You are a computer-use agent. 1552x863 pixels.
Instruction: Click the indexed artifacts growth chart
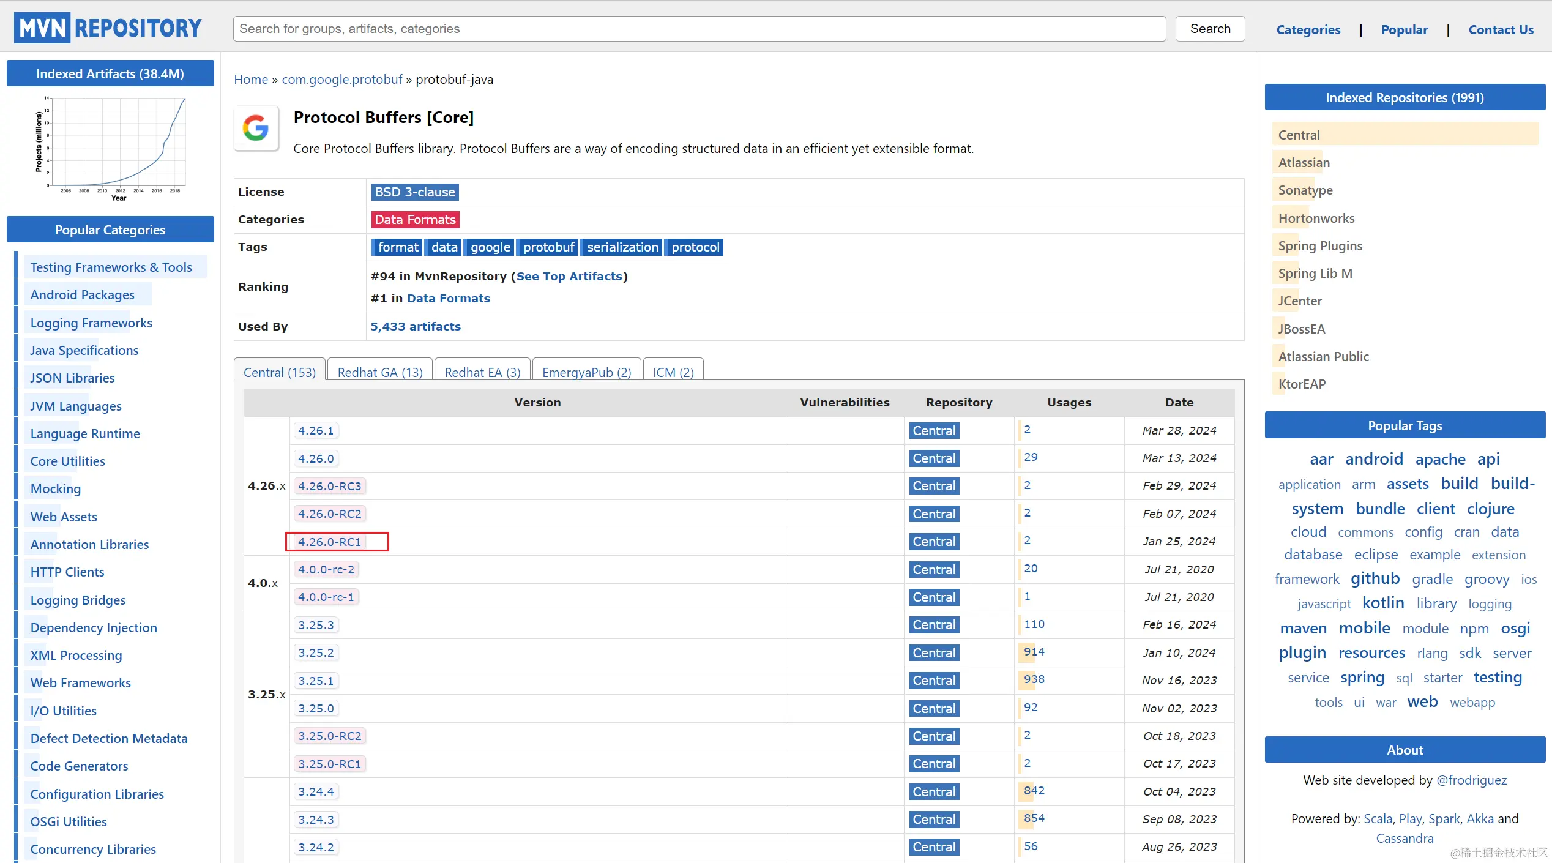pyautogui.click(x=111, y=148)
